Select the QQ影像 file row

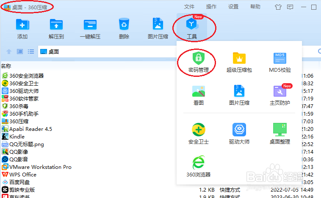[15, 152]
